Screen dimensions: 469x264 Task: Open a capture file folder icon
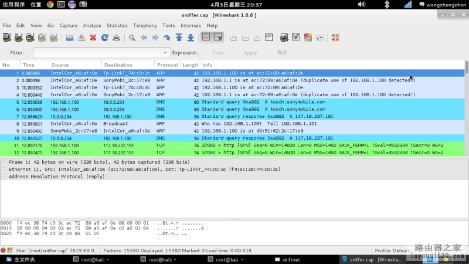[69, 38]
